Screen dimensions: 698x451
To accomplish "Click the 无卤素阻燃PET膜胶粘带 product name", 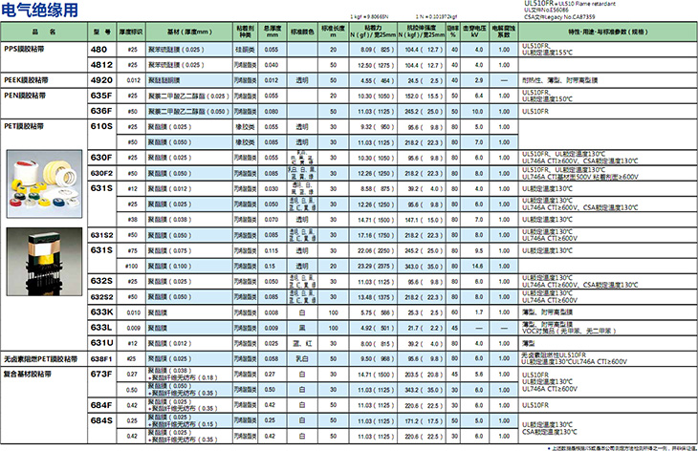I will click(x=40, y=359).
